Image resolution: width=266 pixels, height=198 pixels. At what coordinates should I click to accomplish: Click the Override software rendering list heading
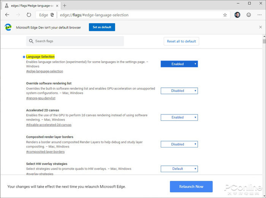(x=49, y=83)
